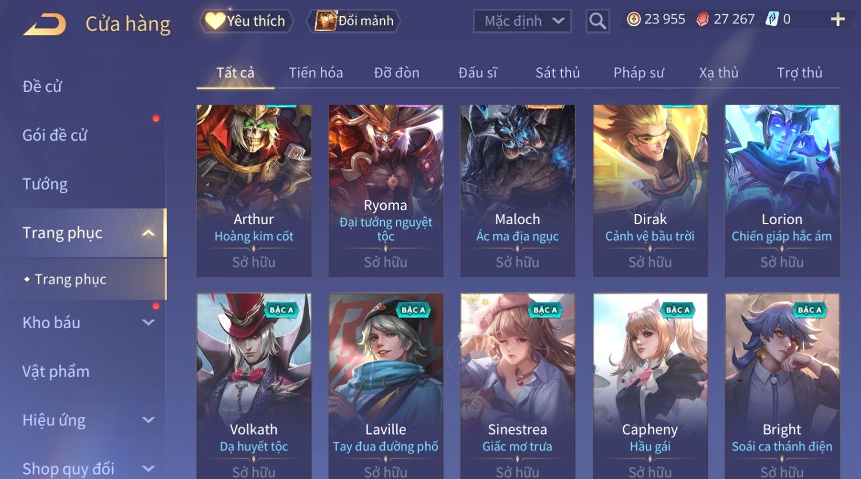
Task: Select the Sát thủ tab
Action: tap(557, 73)
